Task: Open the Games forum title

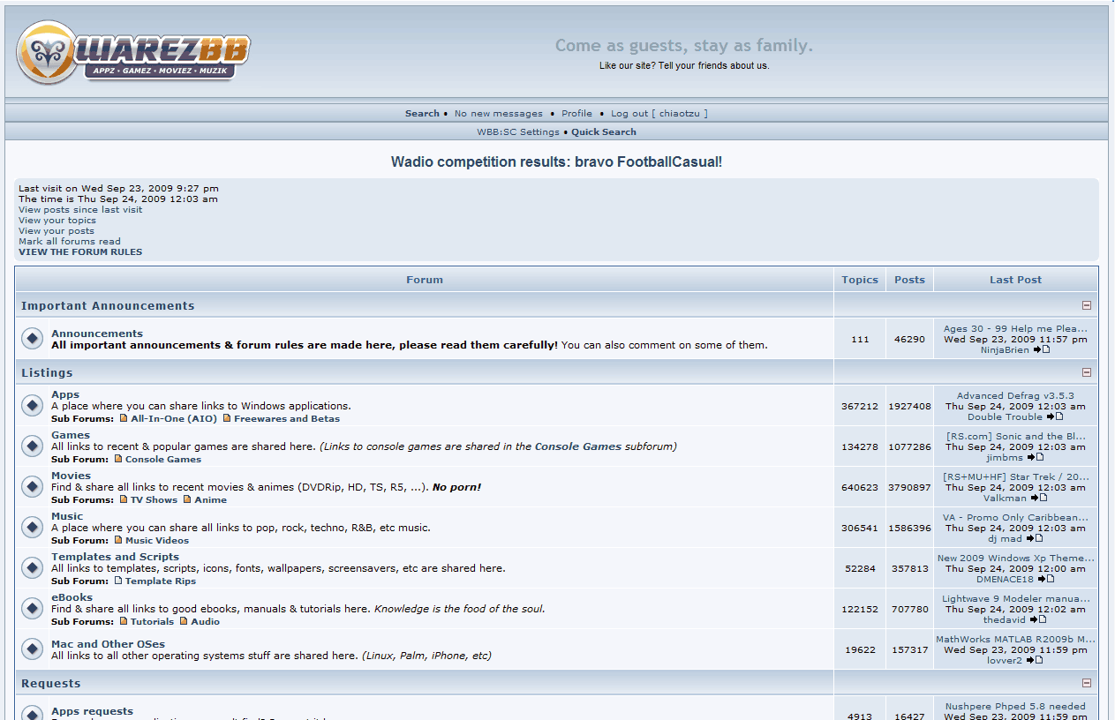Action: pyautogui.click(x=71, y=435)
